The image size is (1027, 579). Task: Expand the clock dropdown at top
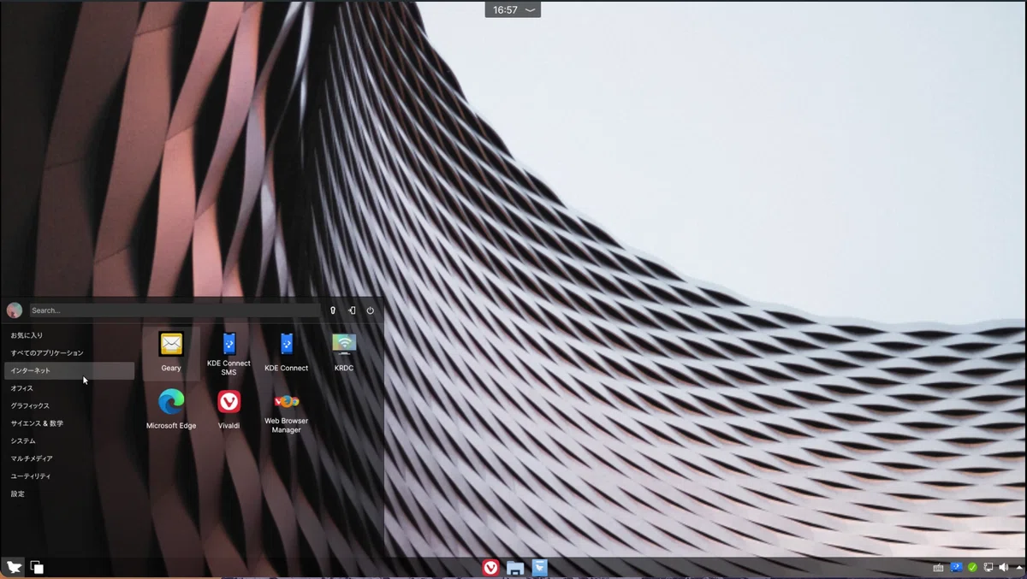tap(513, 10)
